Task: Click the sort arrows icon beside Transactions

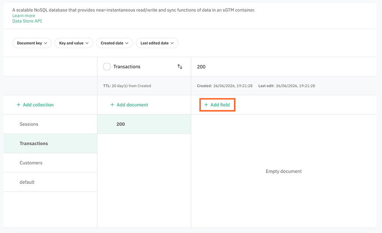Action: 180,66
